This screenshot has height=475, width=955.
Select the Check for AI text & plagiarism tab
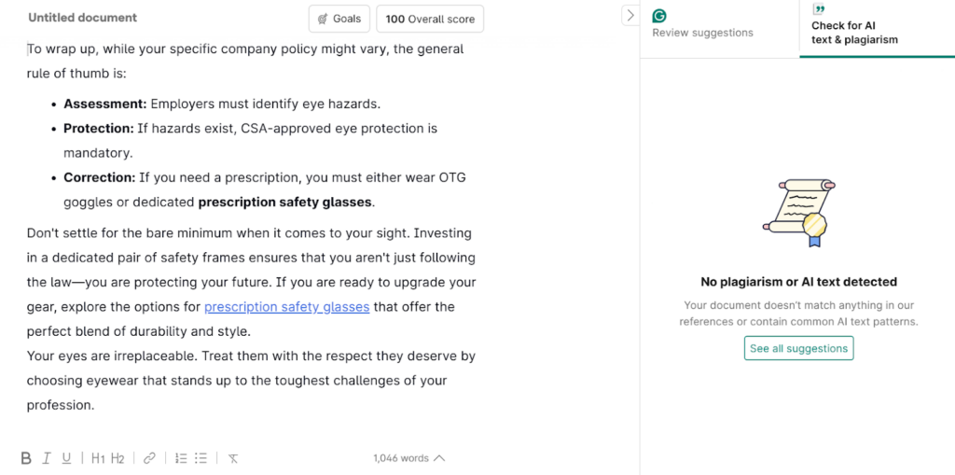854,33
